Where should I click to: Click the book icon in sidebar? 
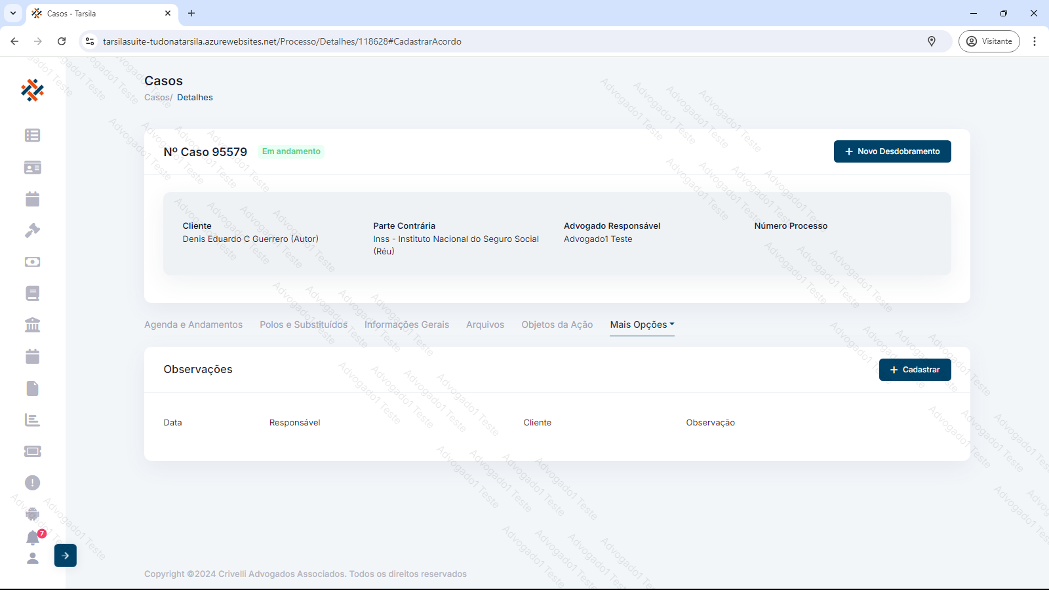32,293
